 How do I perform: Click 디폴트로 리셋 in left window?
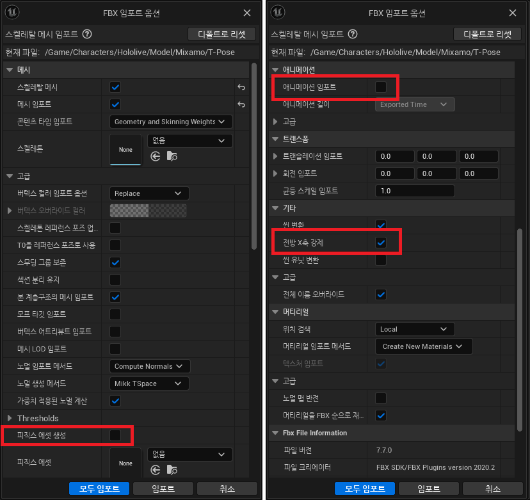(x=221, y=34)
